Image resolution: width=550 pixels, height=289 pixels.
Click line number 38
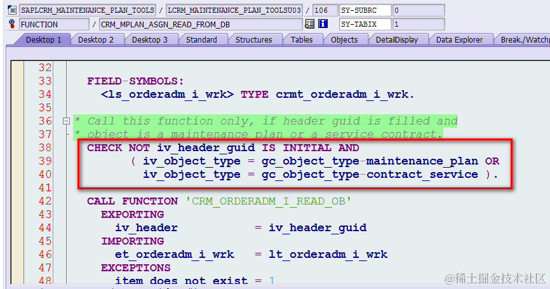click(45, 147)
